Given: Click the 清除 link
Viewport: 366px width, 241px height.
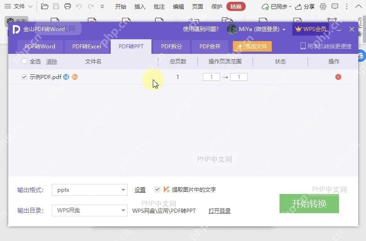Looking at the screenshot, I should click(x=52, y=62).
